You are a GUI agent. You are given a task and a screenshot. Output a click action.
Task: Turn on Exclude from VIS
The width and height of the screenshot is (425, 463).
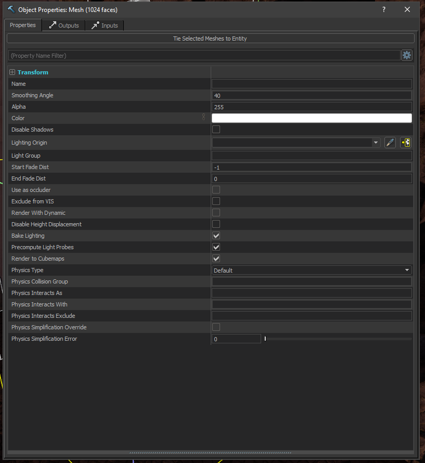click(216, 201)
